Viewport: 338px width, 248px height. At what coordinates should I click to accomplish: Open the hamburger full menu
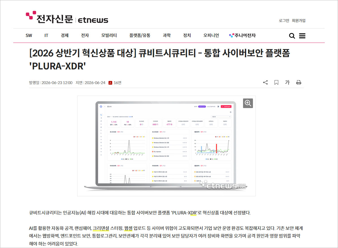tap(302, 36)
